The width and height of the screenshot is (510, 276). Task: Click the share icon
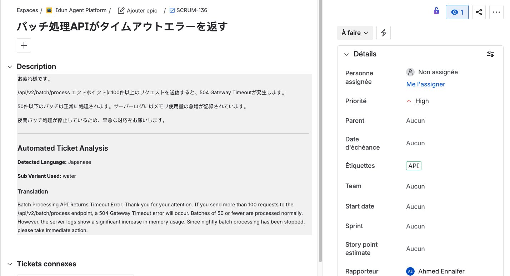479,12
